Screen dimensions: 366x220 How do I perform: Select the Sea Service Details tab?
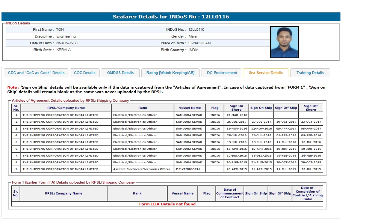tap(266, 73)
